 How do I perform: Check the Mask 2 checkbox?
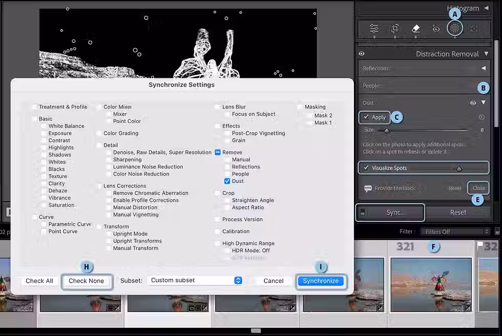coord(309,116)
